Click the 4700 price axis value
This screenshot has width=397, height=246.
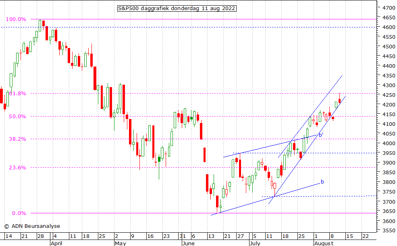pyautogui.click(x=389, y=8)
